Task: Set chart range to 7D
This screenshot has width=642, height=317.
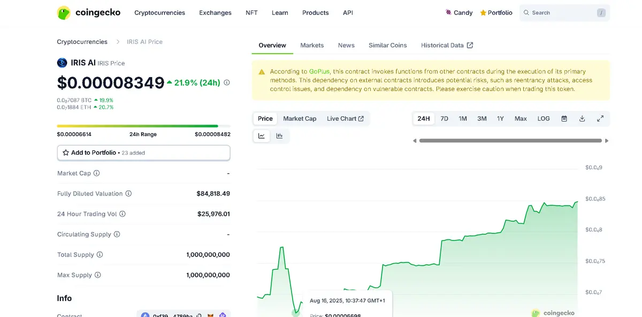Action: point(444,118)
